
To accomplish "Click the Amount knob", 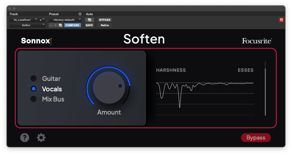I will pos(109,87).
